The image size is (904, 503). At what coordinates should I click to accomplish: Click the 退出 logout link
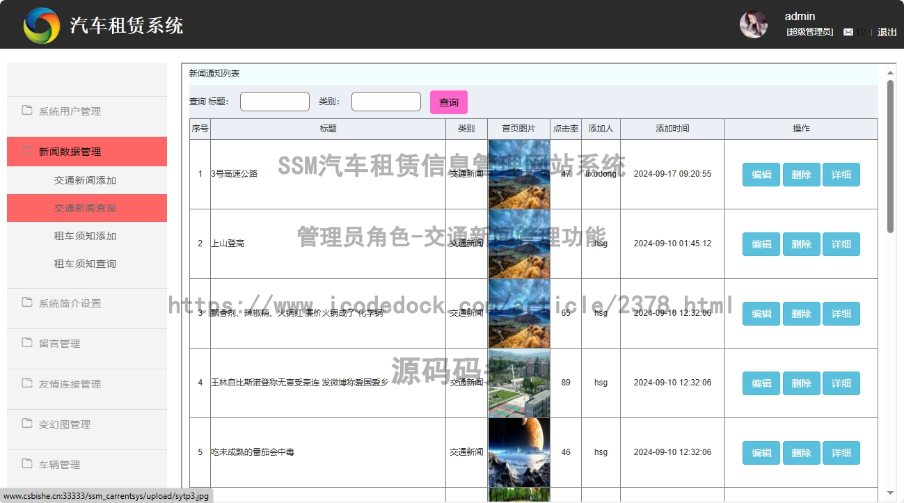(x=887, y=32)
